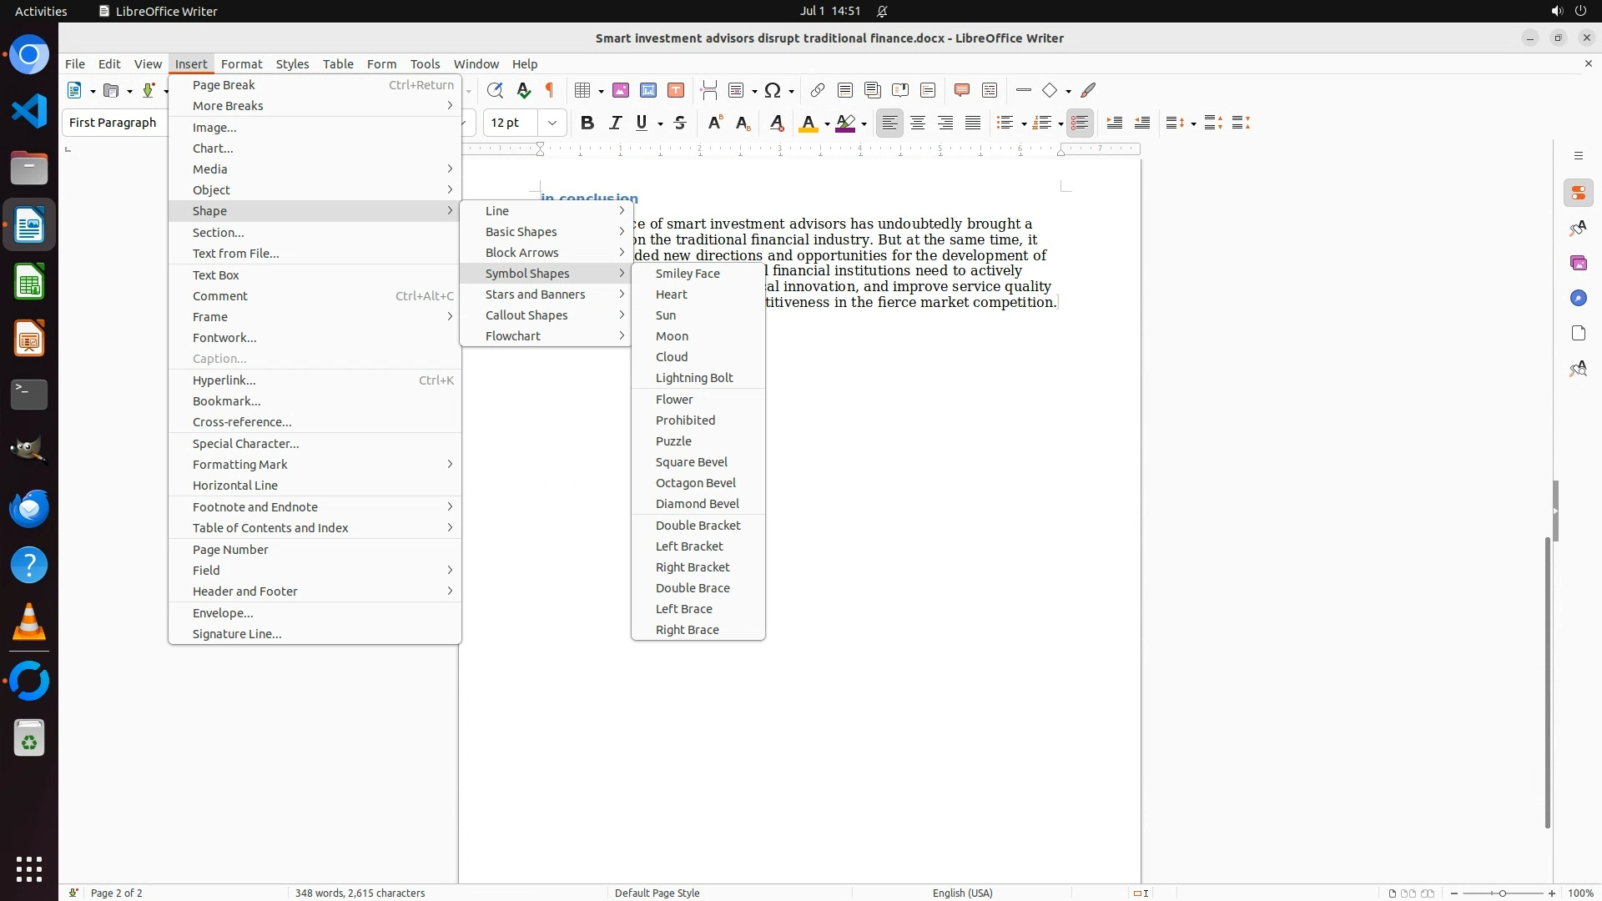Click Text Box in Insert menu
The height and width of the screenshot is (901, 1602).
point(216,275)
